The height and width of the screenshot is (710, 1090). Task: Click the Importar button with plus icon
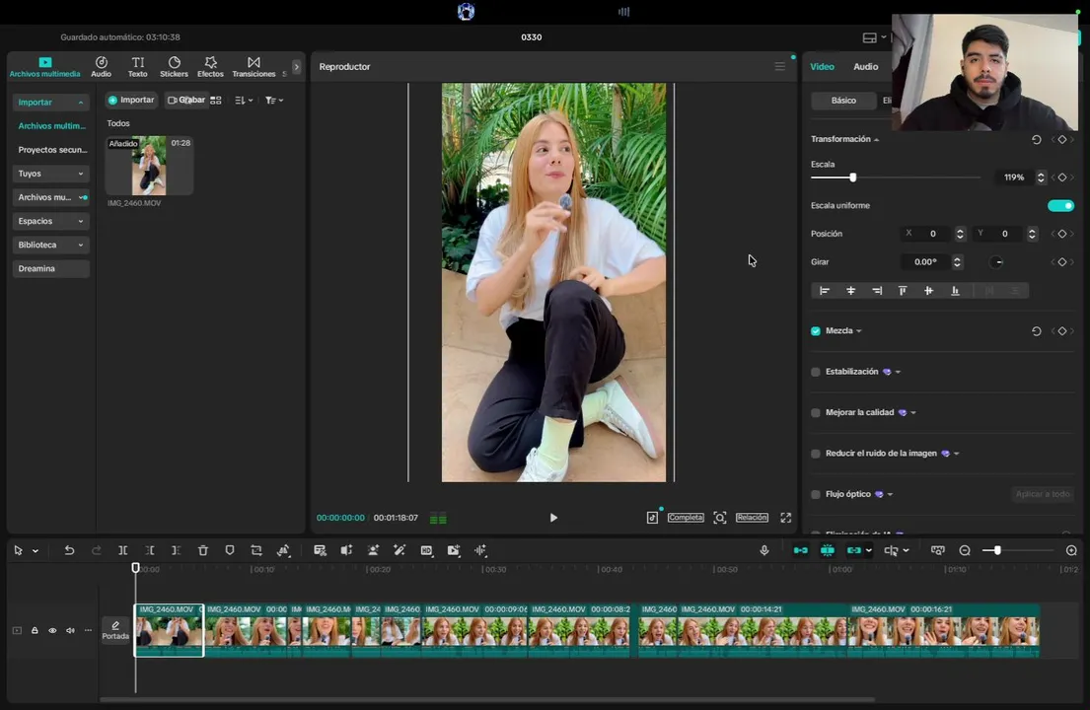click(x=131, y=100)
